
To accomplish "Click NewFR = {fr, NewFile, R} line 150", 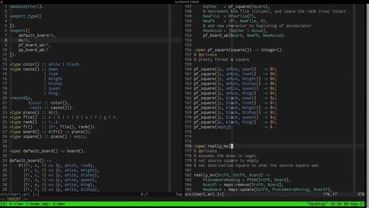I will 235,21.
